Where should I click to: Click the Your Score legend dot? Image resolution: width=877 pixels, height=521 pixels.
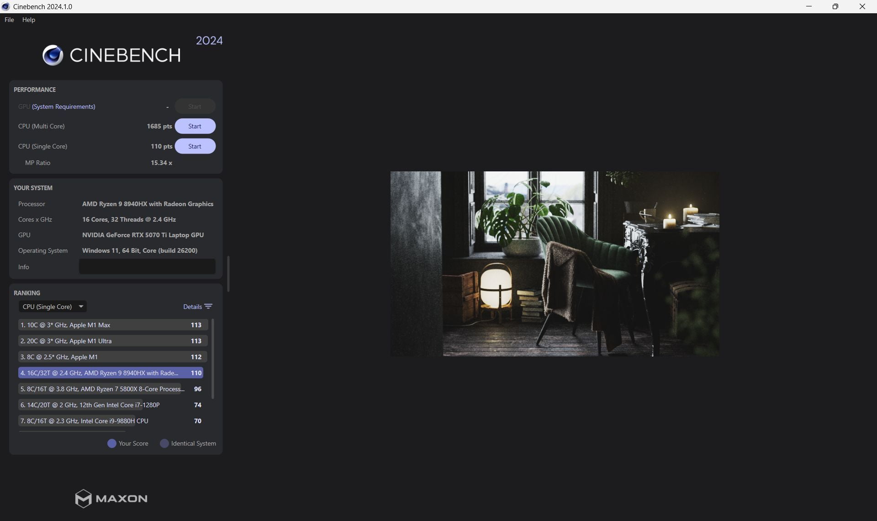coord(111,443)
